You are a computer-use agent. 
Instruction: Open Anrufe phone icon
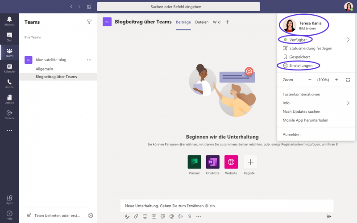(9, 84)
